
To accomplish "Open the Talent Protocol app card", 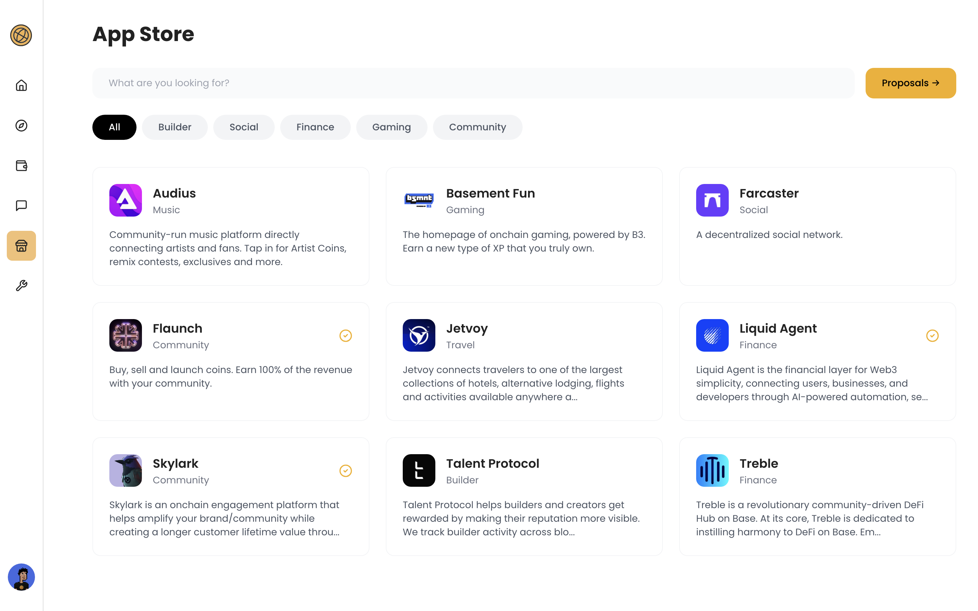I will [524, 496].
